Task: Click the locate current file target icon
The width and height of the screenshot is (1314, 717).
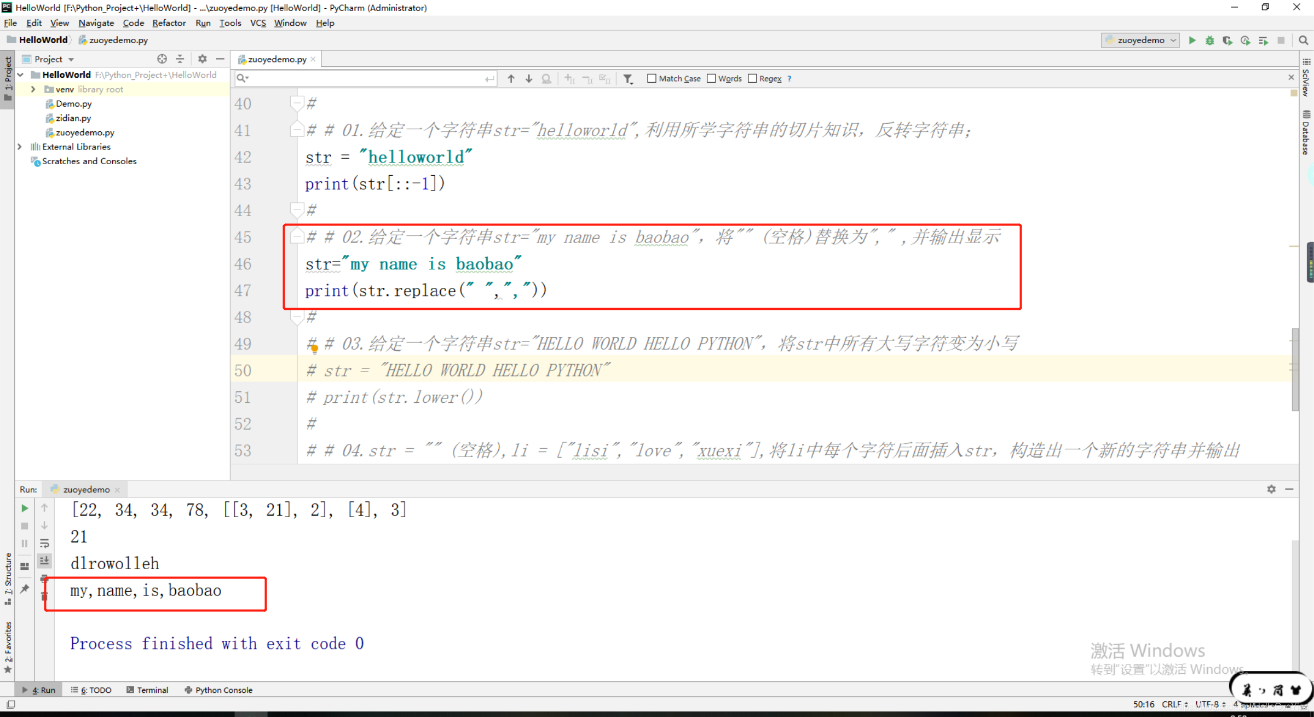Action: [162, 59]
